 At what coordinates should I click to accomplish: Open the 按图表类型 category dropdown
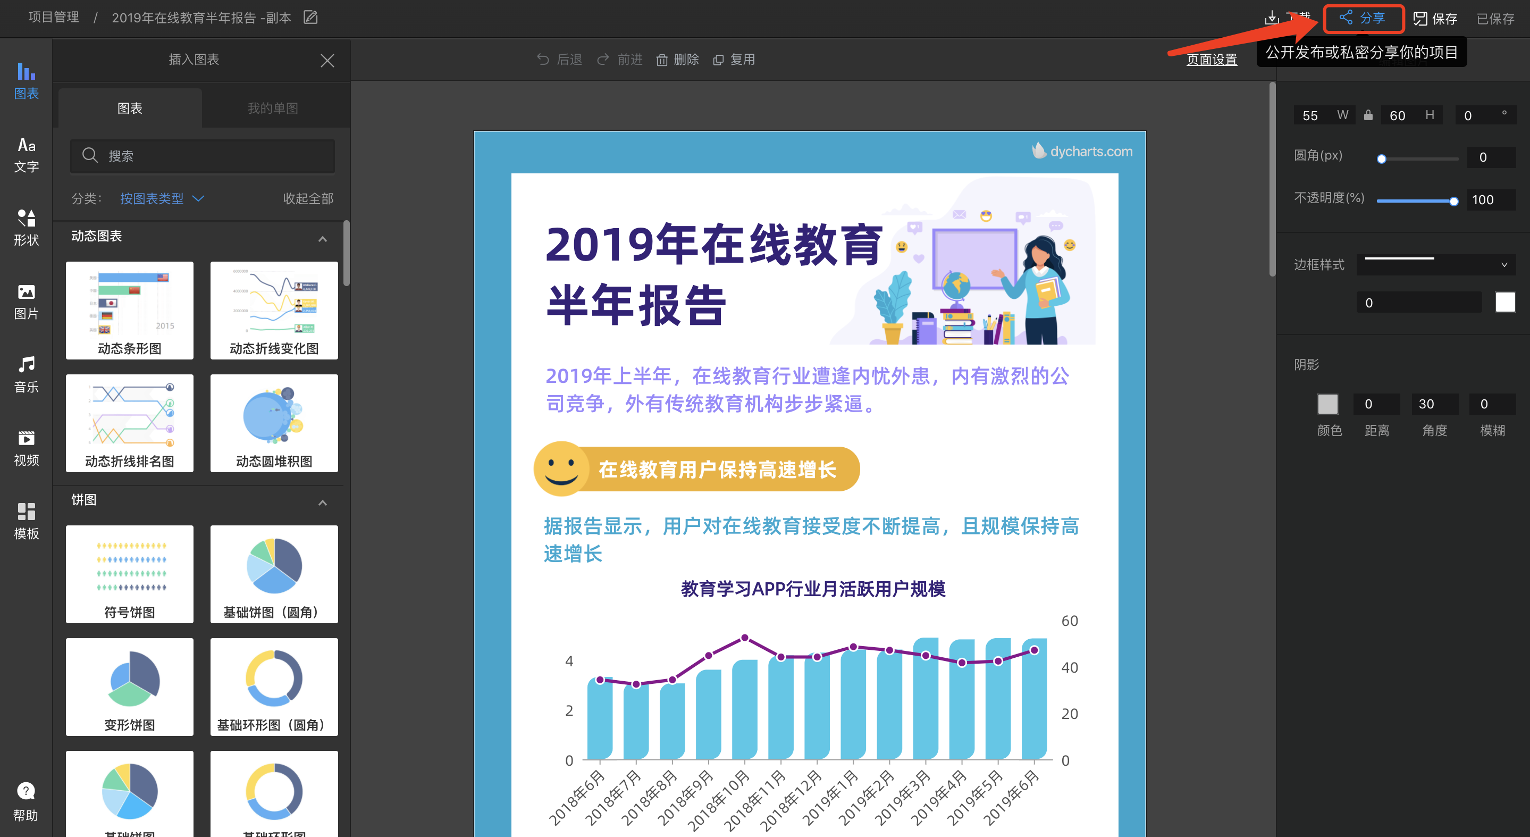coord(162,198)
